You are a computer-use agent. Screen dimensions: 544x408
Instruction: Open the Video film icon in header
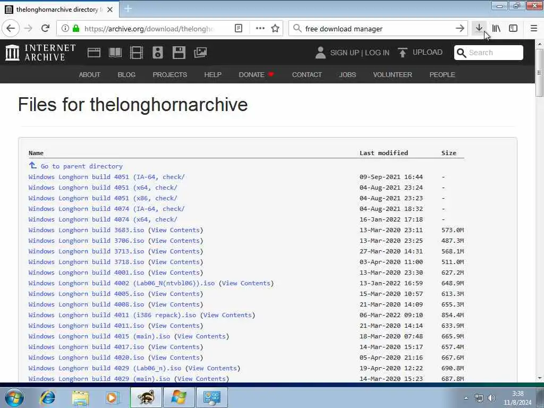(137, 53)
